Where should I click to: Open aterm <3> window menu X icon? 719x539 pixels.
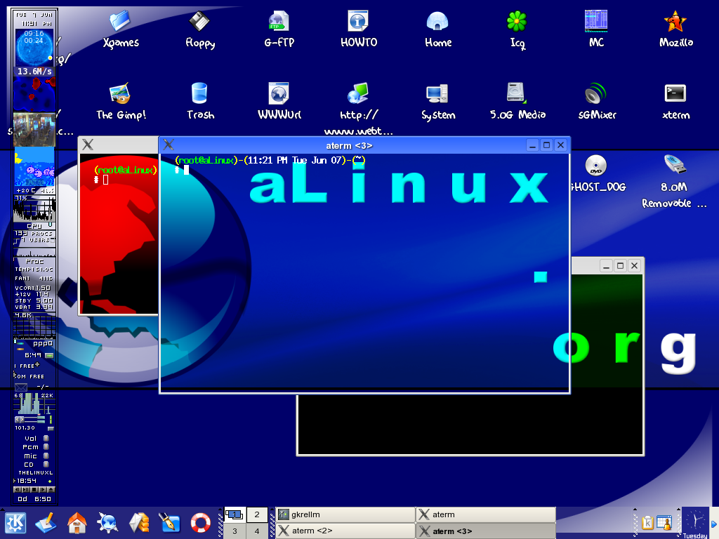tap(169, 145)
